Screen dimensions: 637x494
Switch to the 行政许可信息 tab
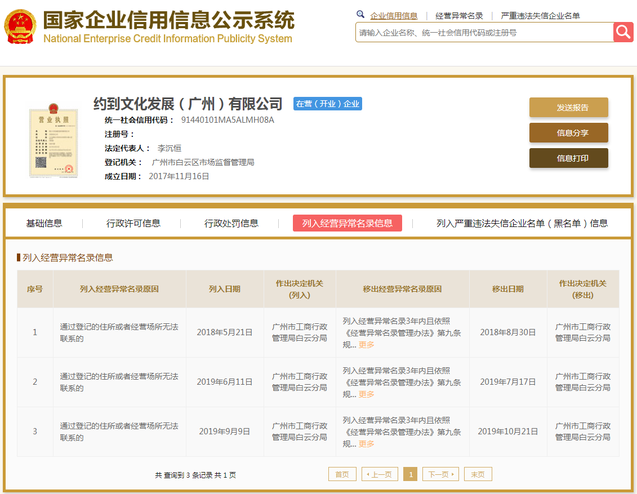(133, 223)
